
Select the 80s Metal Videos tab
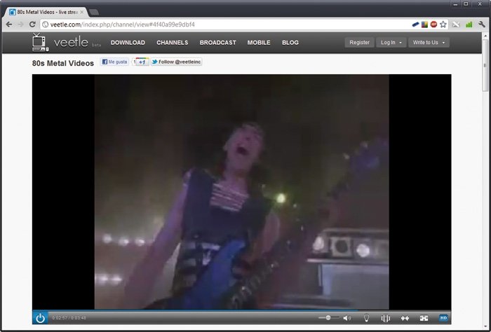click(x=46, y=12)
